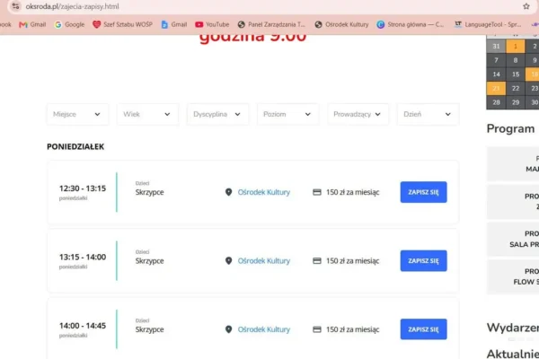This screenshot has height=359, width=539.
Task: Click location pin icon for 12:30 class
Action: point(228,192)
